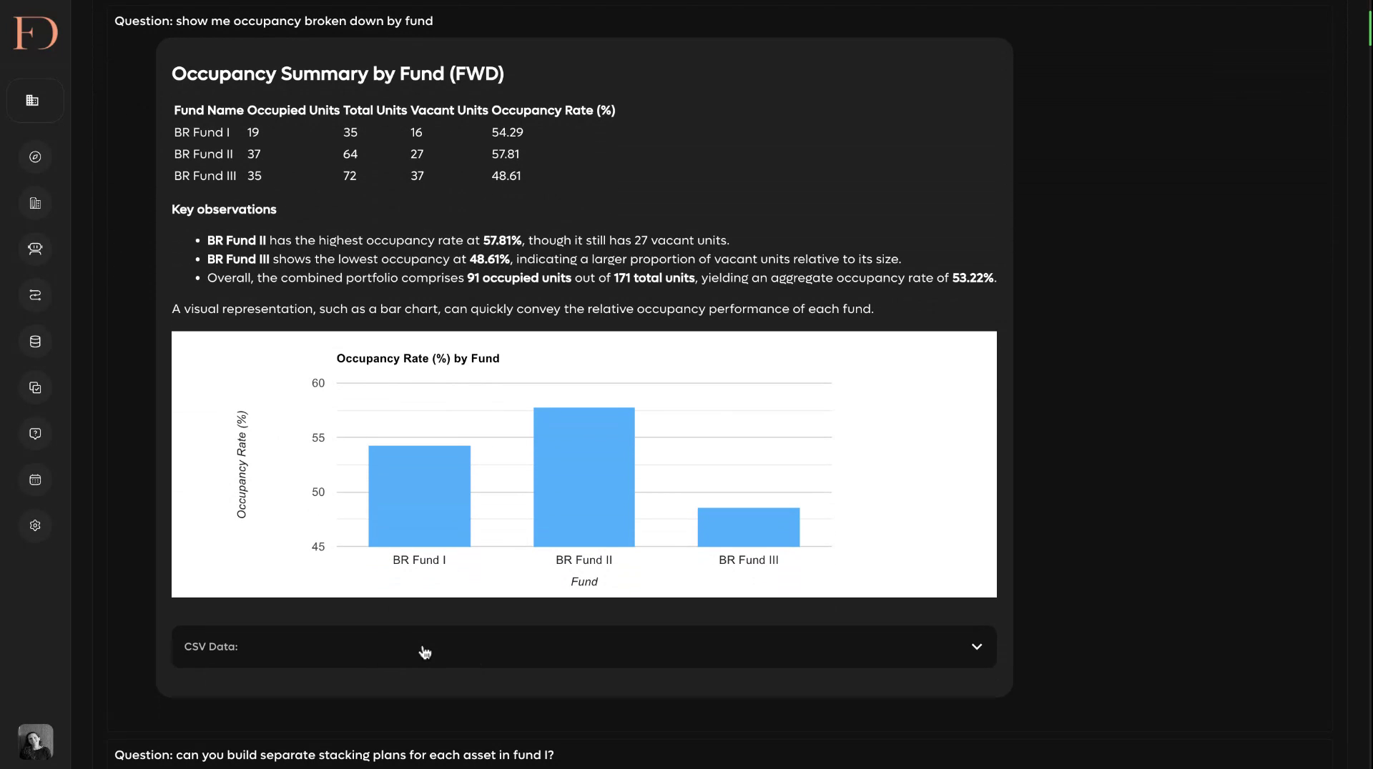Click the 'Fund Name' column header
Screen dimensions: 1373x769
(x=209, y=111)
